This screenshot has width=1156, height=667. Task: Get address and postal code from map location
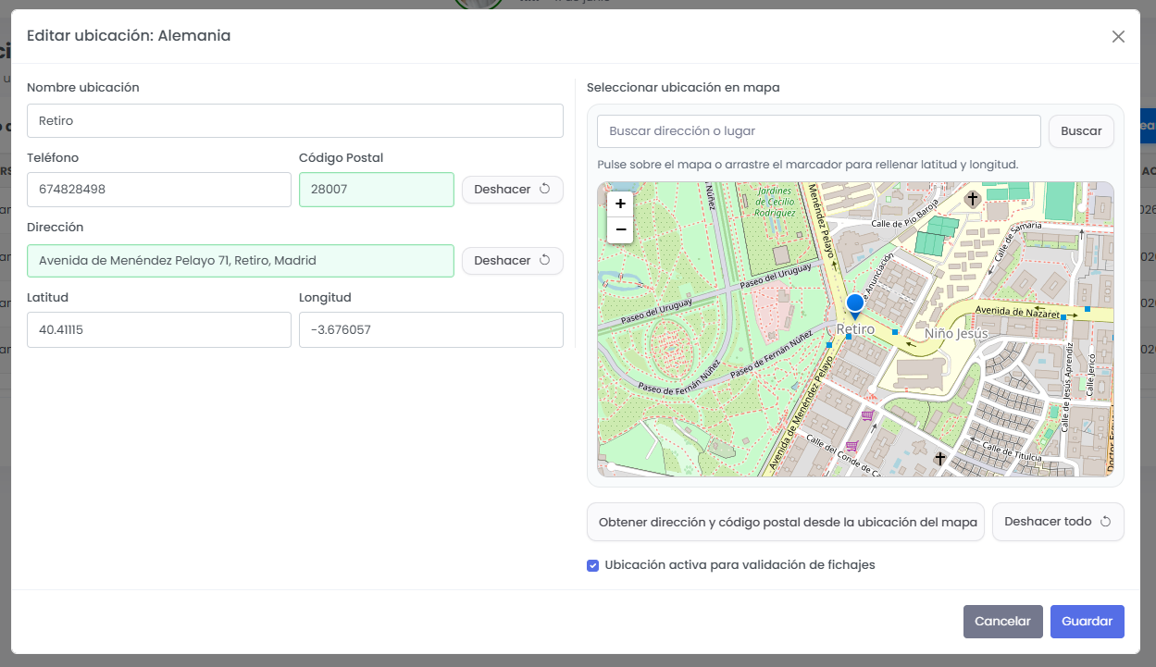[x=786, y=522]
